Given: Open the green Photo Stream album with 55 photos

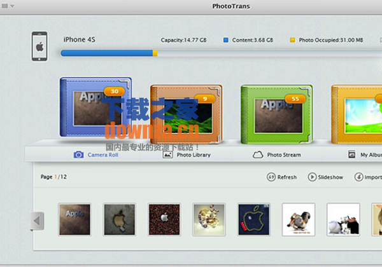Looking at the screenshot, I should (277, 114).
